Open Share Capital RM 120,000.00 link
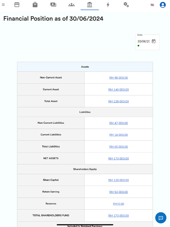Viewport: 170px width, 227px height. 118,180
